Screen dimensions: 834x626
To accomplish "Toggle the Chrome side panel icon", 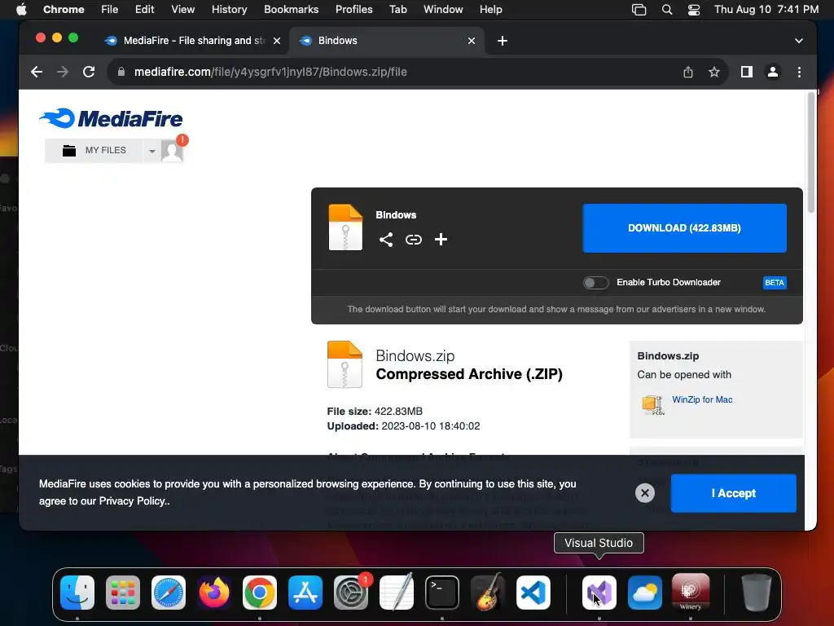I will click(747, 72).
